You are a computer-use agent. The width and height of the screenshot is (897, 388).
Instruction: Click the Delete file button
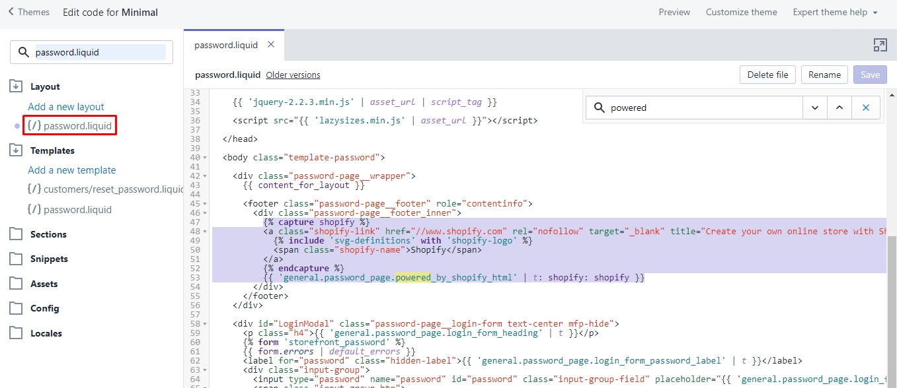coord(767,75)
